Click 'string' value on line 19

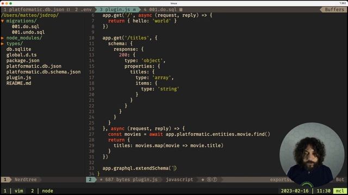(169, 89)
